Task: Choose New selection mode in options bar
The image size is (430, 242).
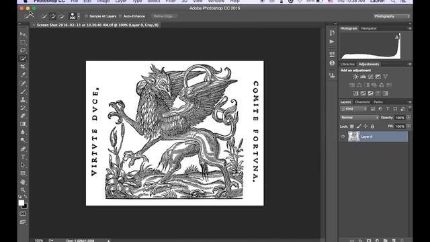Action: pyautogui.click(x=44, y=16)
